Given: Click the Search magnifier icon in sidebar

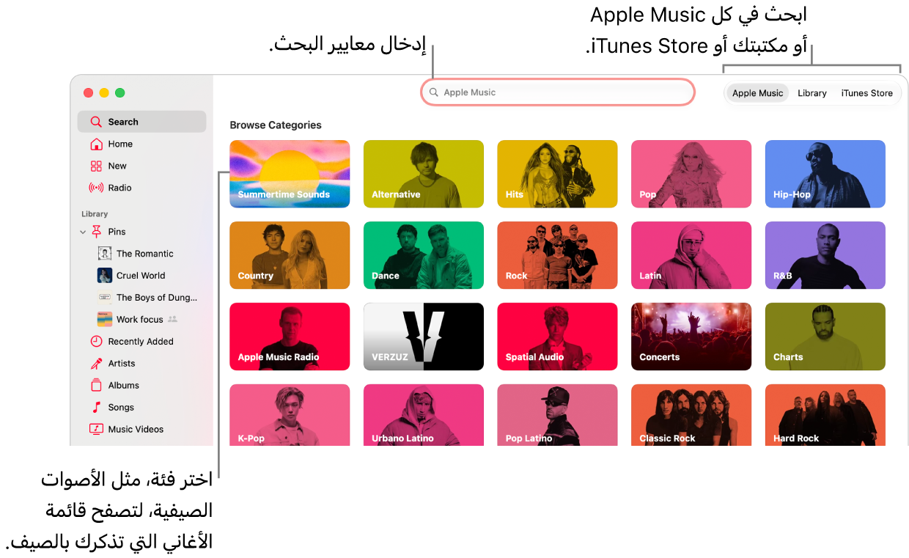Looking at the screenshot, I should (x=96, y=122).
